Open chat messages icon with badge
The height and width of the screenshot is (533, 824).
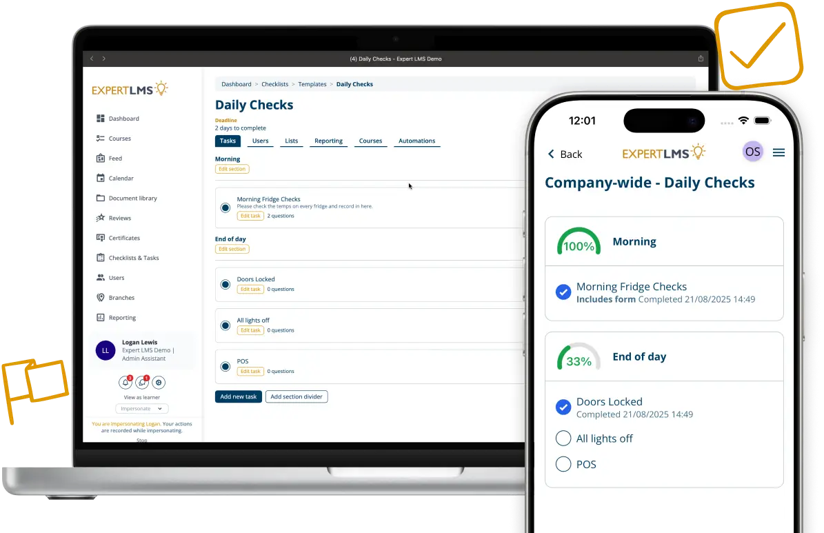(x=142, y=382)
